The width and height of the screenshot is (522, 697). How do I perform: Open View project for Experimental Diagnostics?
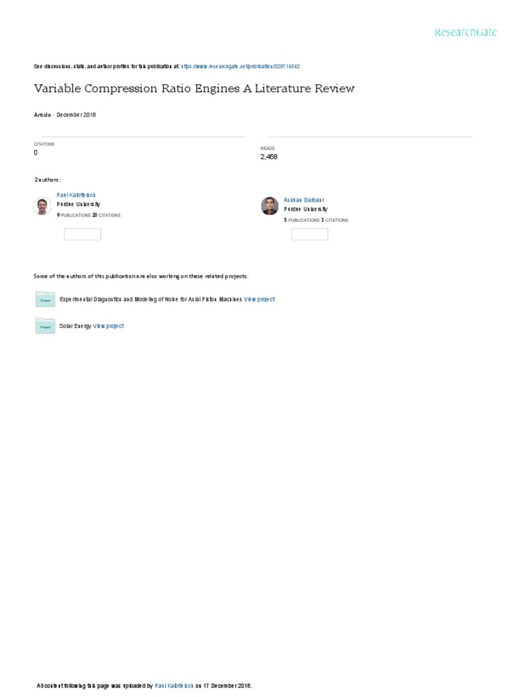[260, 299]
